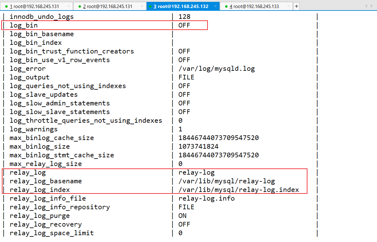This screenshot has width=377, height=242.
Task: Click the log_bin_basename variable name
Action: click(x=42, y=34)
